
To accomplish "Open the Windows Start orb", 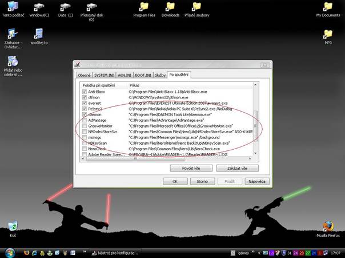I will coord(10,253).
